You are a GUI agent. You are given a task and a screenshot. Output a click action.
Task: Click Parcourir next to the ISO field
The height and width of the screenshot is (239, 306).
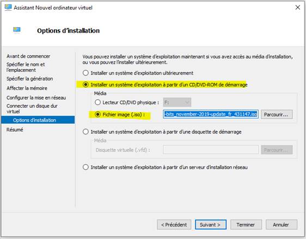pos(277,114)
